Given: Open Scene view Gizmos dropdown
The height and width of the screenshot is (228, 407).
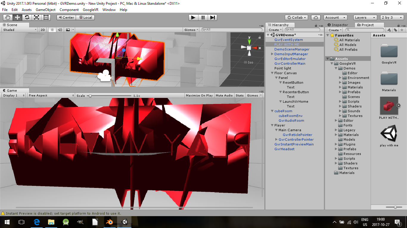Looking at the screenshot, I should tap(191, 30).
